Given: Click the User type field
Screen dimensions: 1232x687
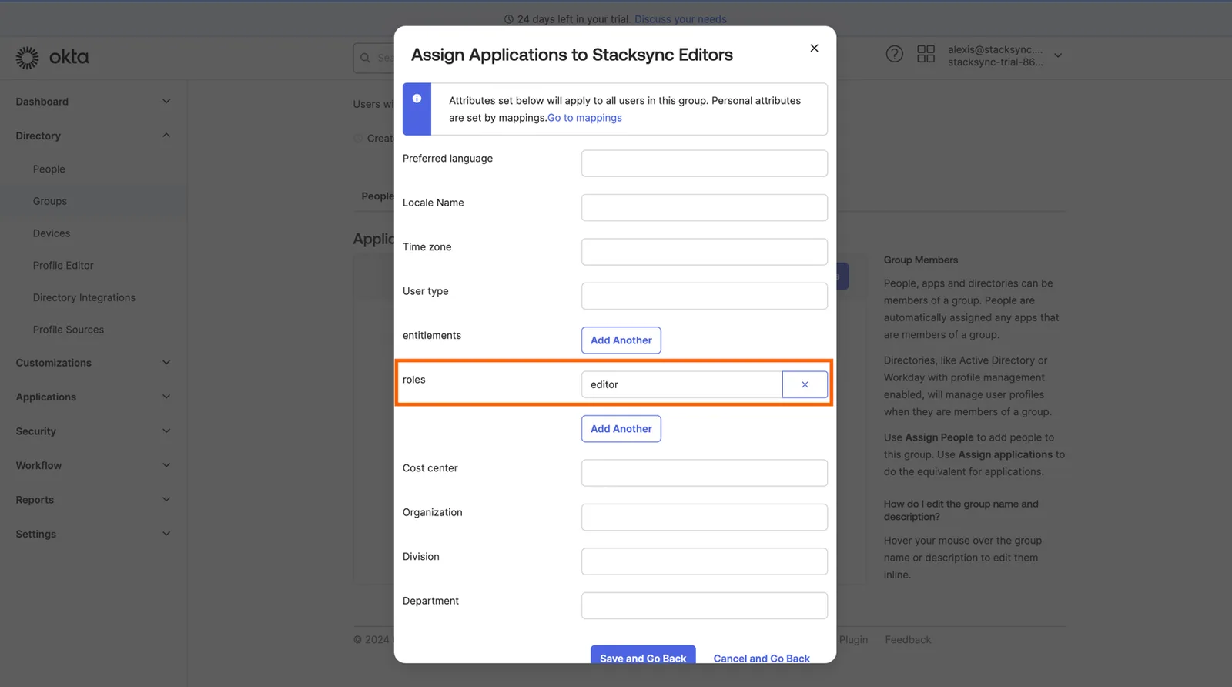Looking at the screenshot, I should pyautogui.click(x=705, y=296).
